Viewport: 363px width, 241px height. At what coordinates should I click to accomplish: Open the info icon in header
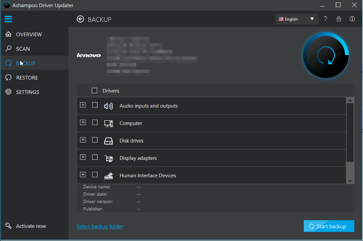[352, 19]
